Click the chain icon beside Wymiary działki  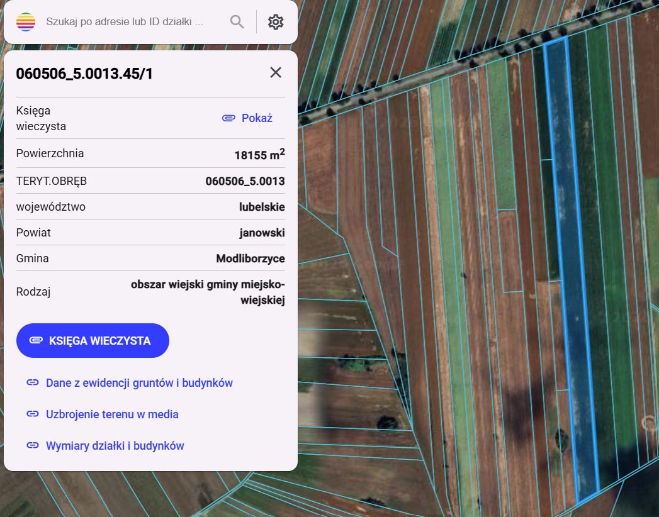[32, 446]
